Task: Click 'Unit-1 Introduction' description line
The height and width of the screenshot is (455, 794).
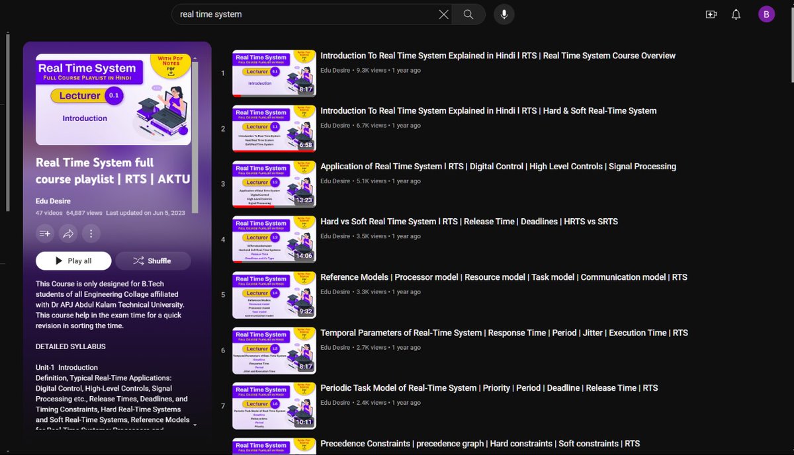Action: click(66, 367)
